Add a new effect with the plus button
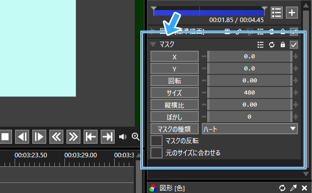The height and width of the screenshot is (193, 312). click(x=292, y=13)
